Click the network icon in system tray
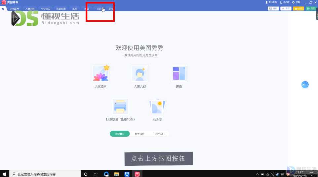Screen dimensions: 318x177 click(267, 174)
